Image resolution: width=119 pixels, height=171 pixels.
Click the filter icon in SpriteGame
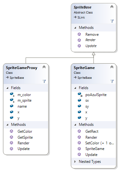coord(112,81)
